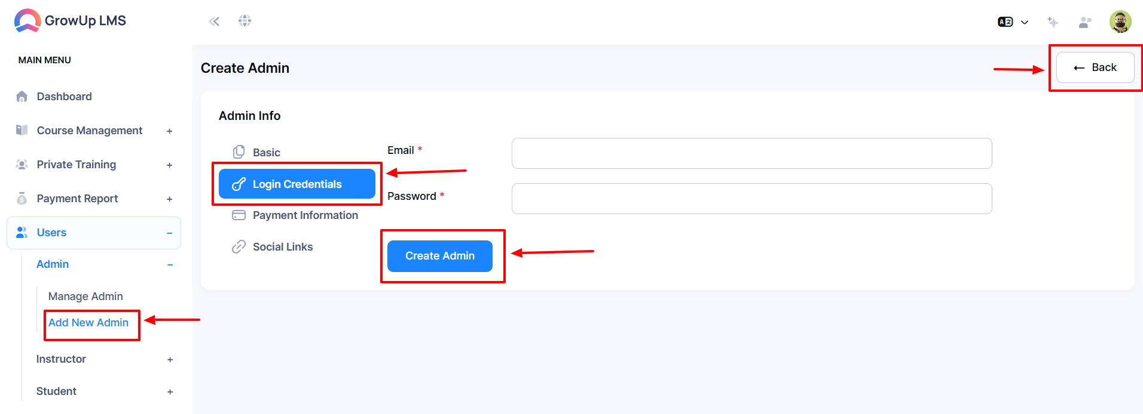Screen dimensions: 1143x414
Task: Click the Dashboard home icon
Action: tap(22, 97)
